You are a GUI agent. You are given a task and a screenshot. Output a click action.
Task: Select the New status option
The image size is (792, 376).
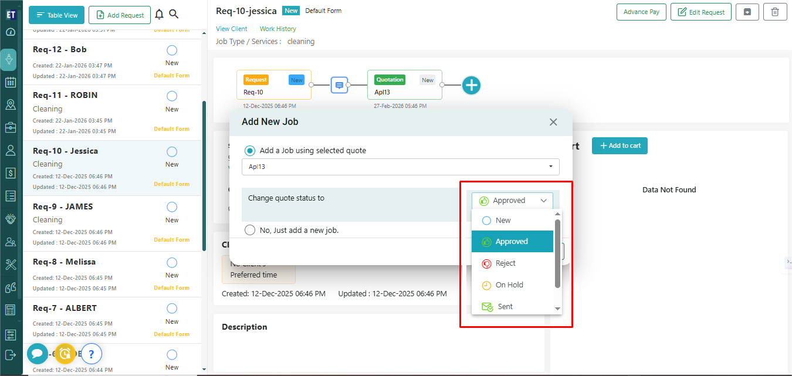(503, 221)
